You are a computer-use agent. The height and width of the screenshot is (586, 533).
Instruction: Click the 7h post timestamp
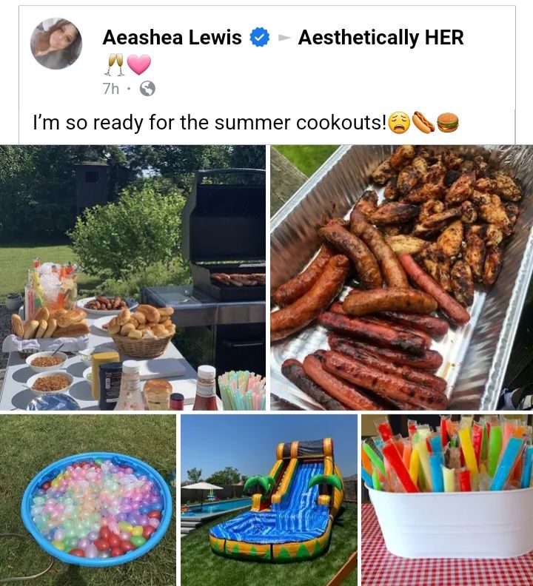pos(110,89)
